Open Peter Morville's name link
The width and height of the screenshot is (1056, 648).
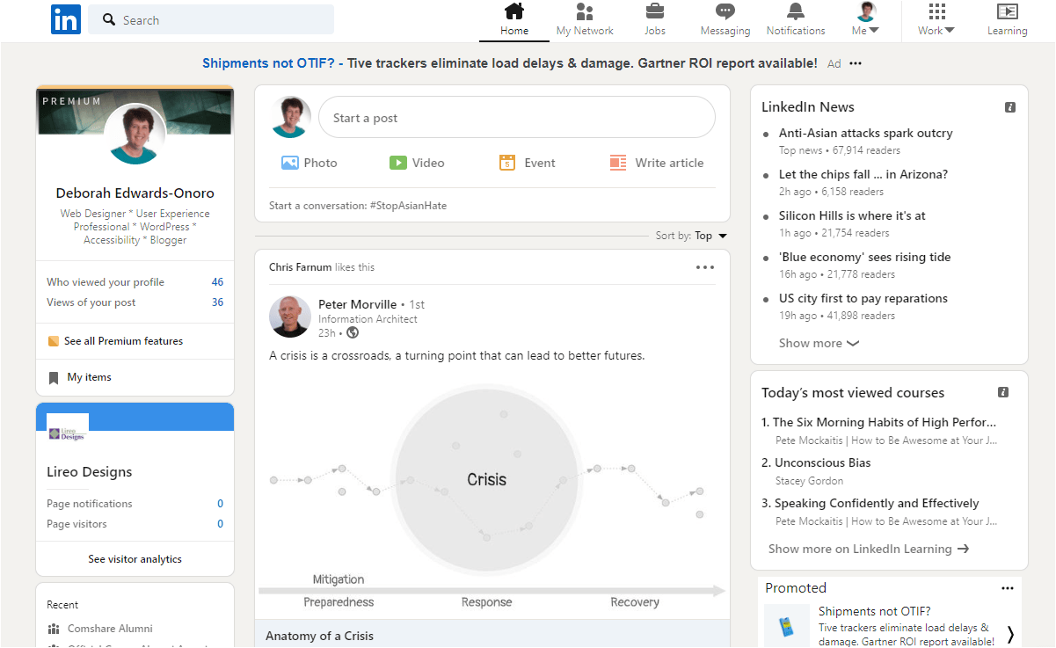click(357, 304)
